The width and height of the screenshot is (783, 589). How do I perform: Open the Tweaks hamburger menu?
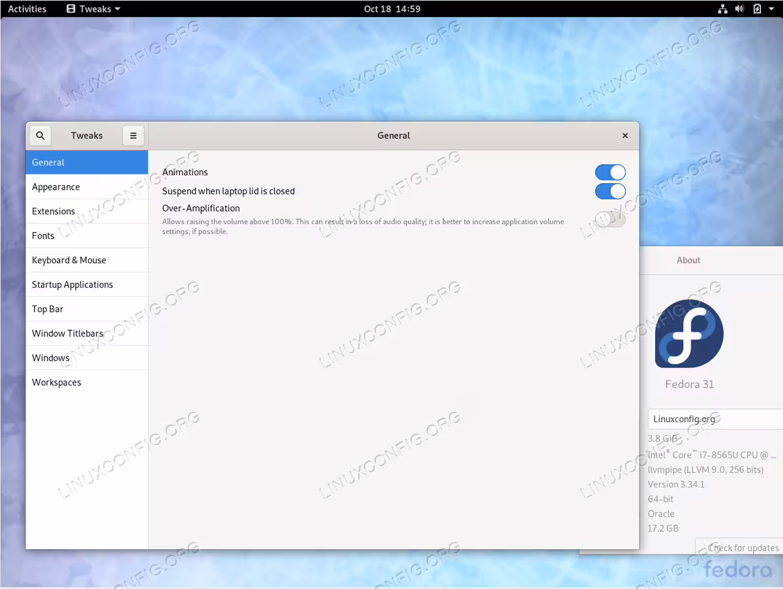(133, 136)
